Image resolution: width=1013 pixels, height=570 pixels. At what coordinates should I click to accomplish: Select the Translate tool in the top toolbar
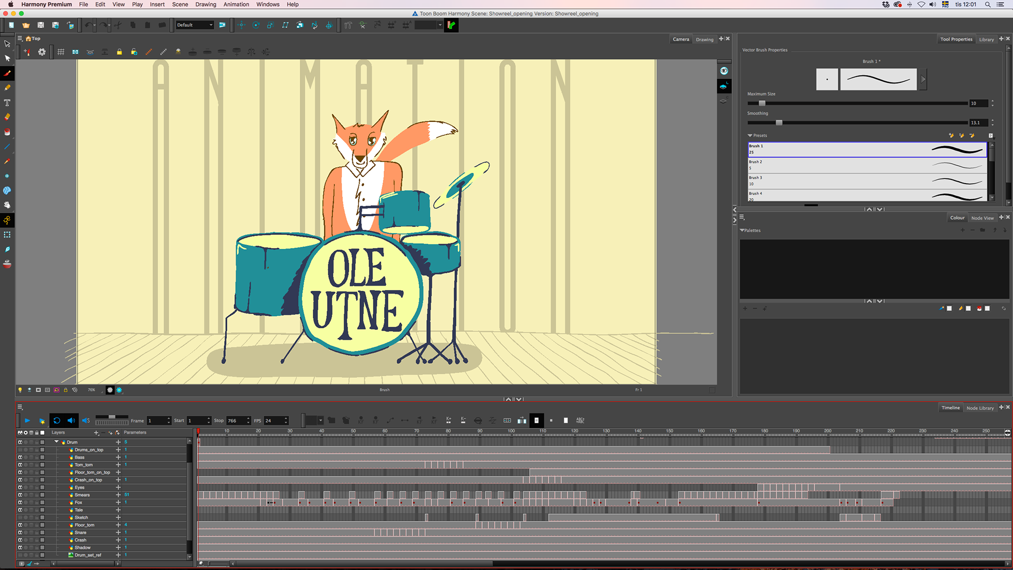click(241, 25)
